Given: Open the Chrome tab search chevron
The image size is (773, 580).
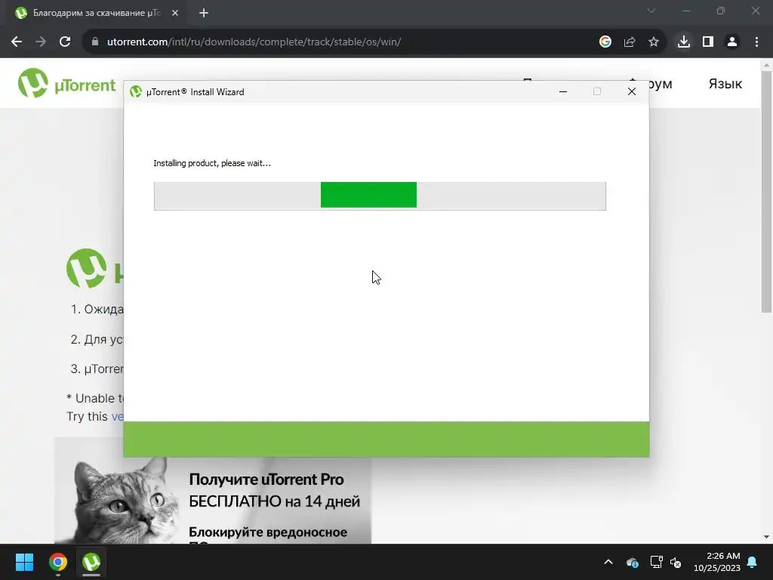Looking at the screenshot, I should [x=651, y=11].
